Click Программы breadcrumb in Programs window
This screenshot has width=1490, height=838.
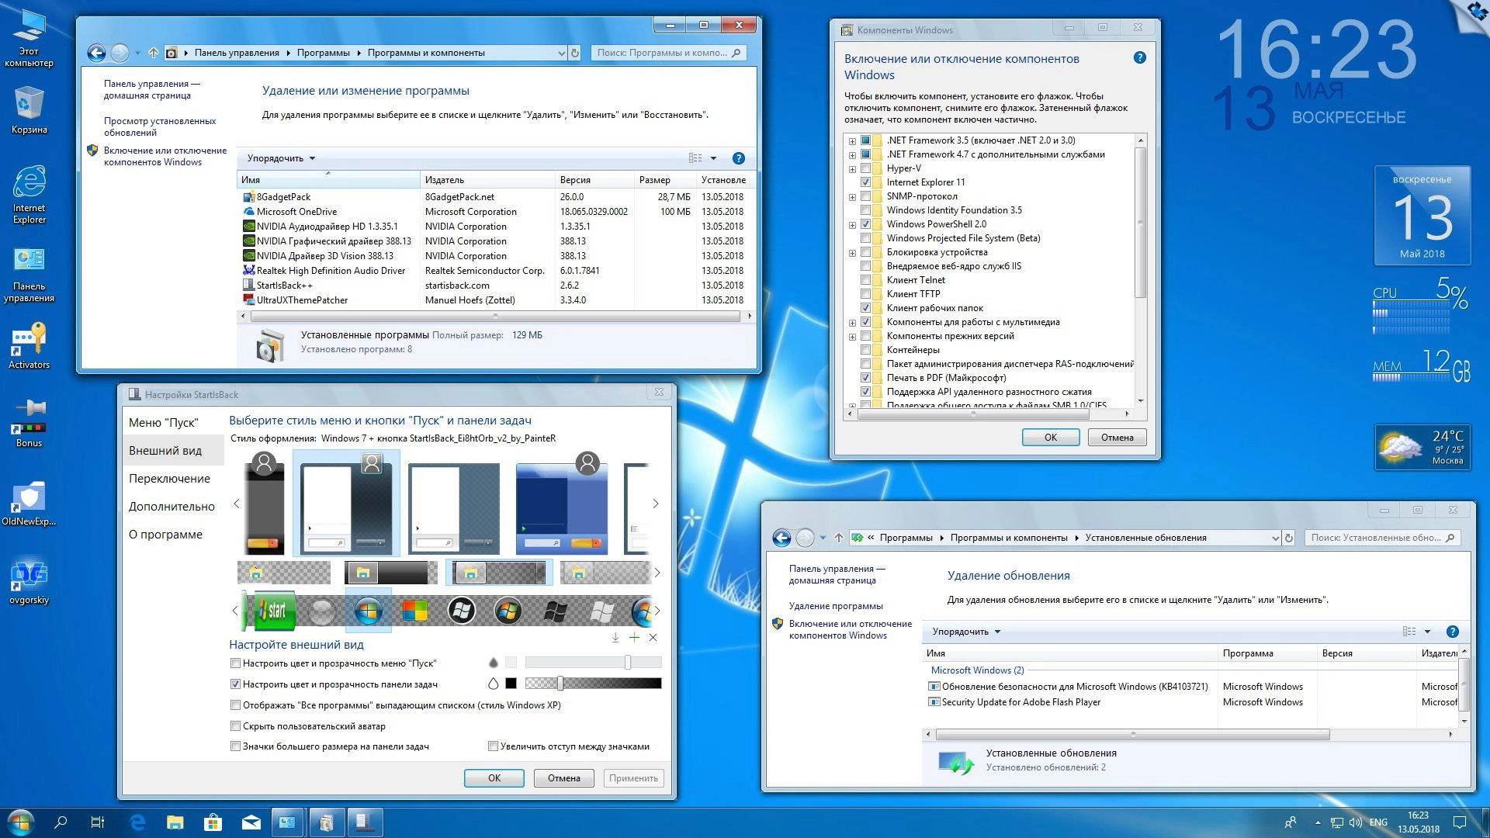(323, 53)
